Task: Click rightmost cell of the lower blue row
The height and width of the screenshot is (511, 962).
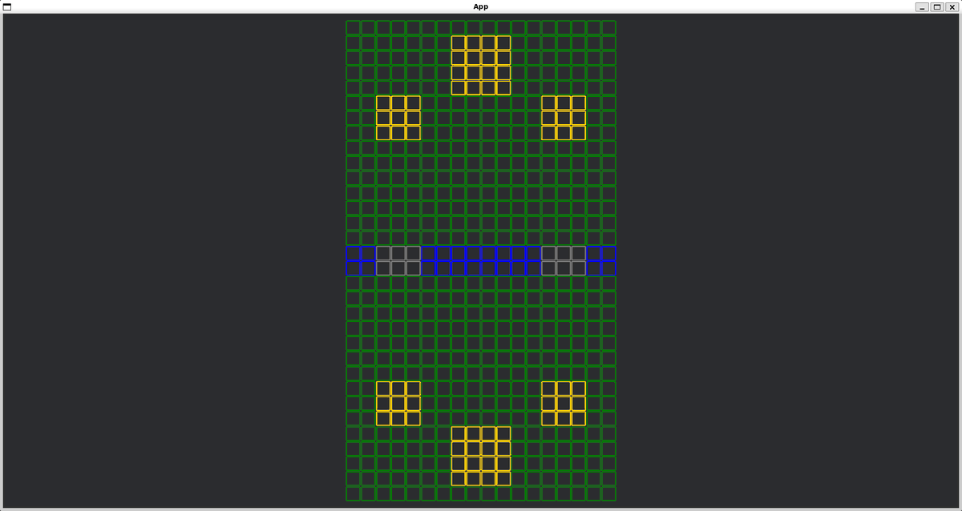Action: point(608,268)
